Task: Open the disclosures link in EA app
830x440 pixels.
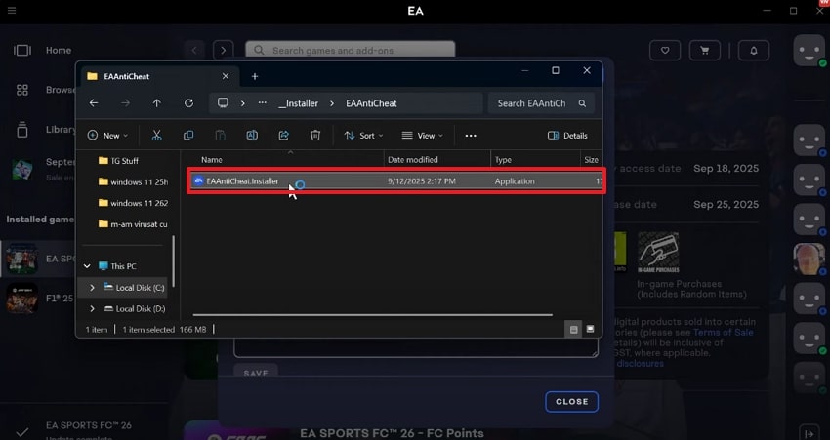Action: coord(640,363)
